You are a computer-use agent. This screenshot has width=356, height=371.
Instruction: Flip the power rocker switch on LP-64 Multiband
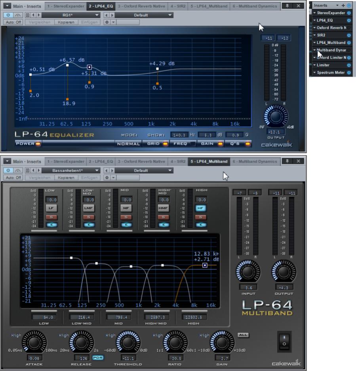click(284, 341)
